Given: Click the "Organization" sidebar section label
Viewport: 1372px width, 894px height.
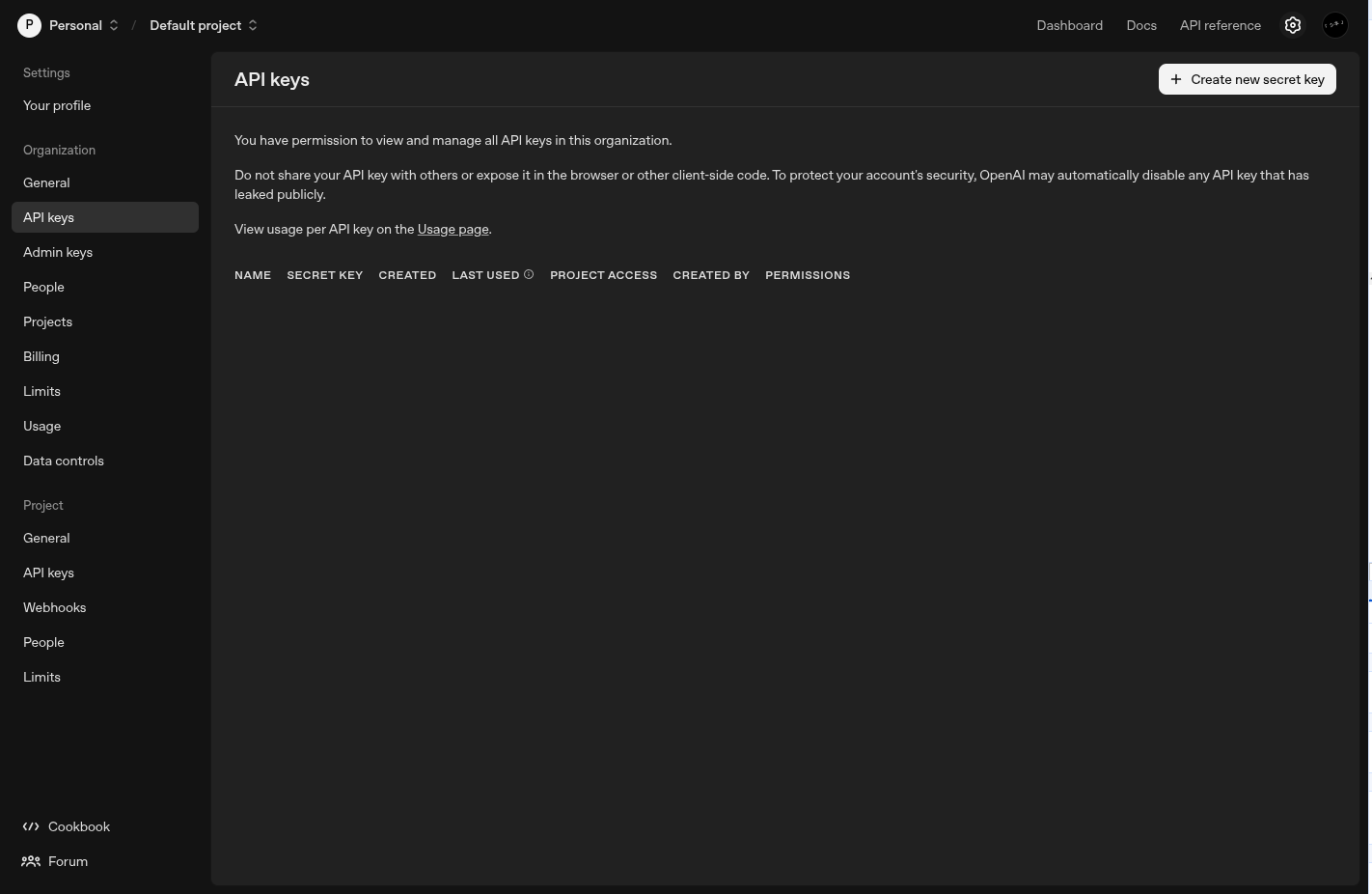Looking at the screenshot, I should click(x=59, y=150).
